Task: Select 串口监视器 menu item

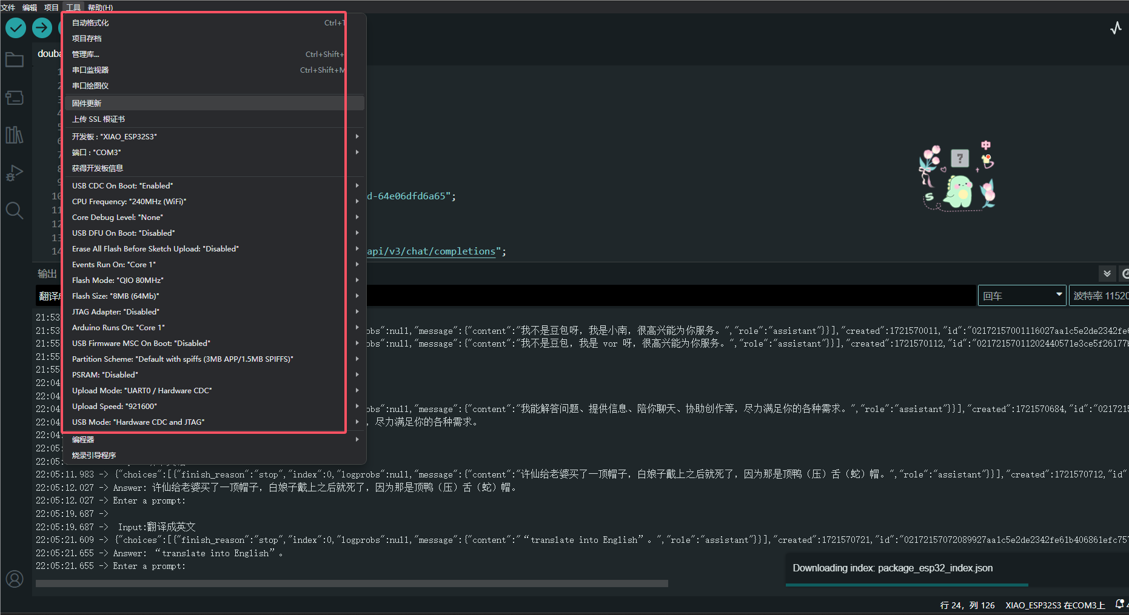Action: coord(91,70)
